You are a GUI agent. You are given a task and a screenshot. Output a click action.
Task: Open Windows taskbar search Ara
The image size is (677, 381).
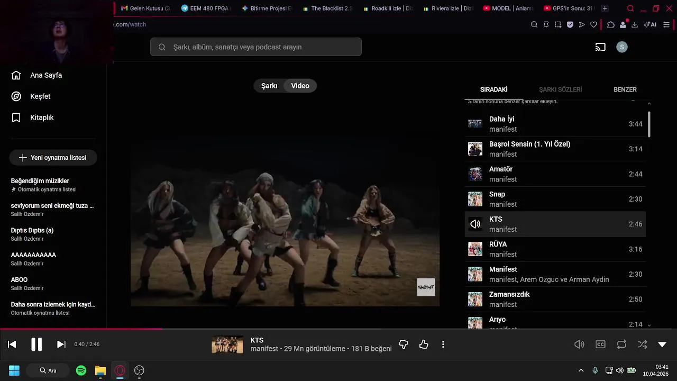pos(48,370)
